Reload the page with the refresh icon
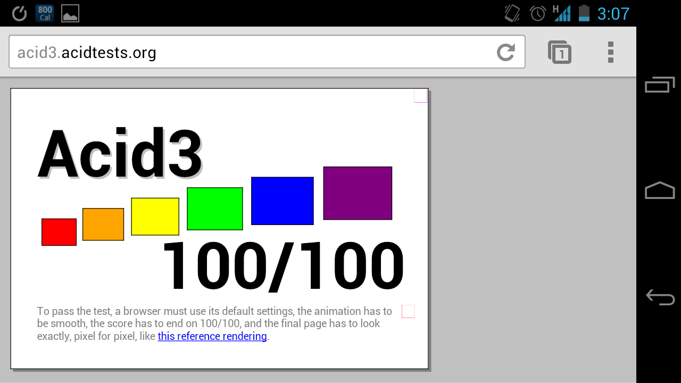Viewport: 681px width, 383px height. point(506,52)
